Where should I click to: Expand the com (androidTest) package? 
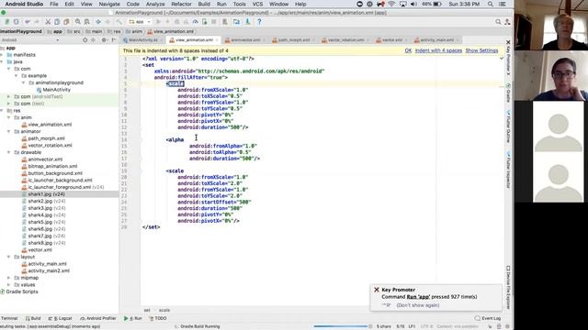(x=9, y=96)
